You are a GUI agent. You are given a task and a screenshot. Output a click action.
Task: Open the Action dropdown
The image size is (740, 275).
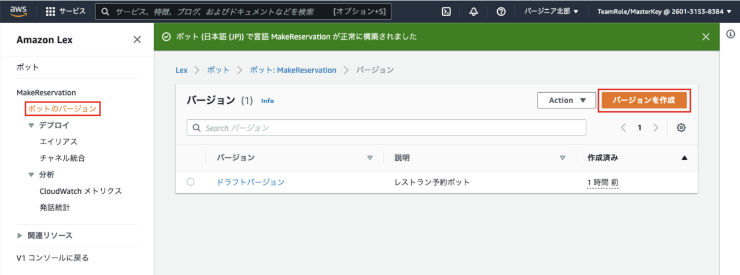tap(567, 100)
